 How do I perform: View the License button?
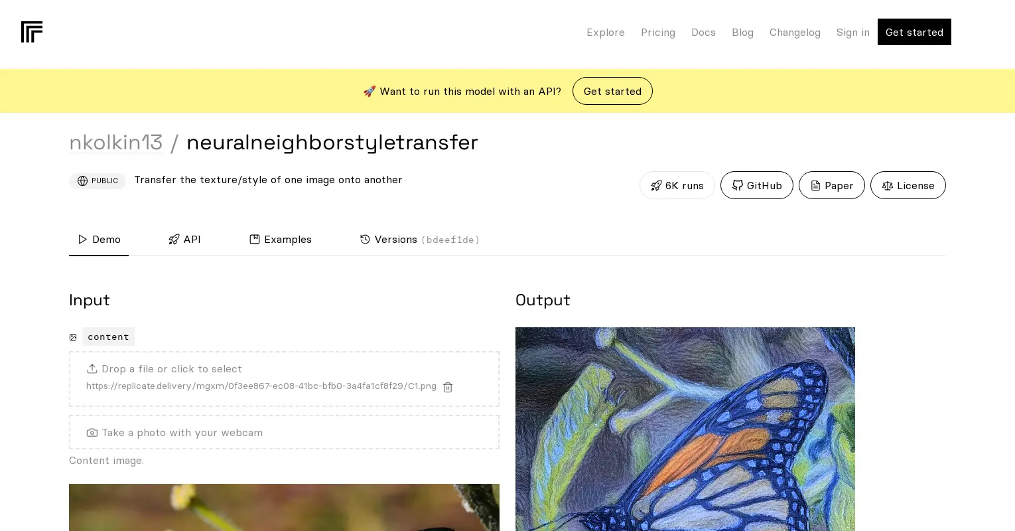908,185
